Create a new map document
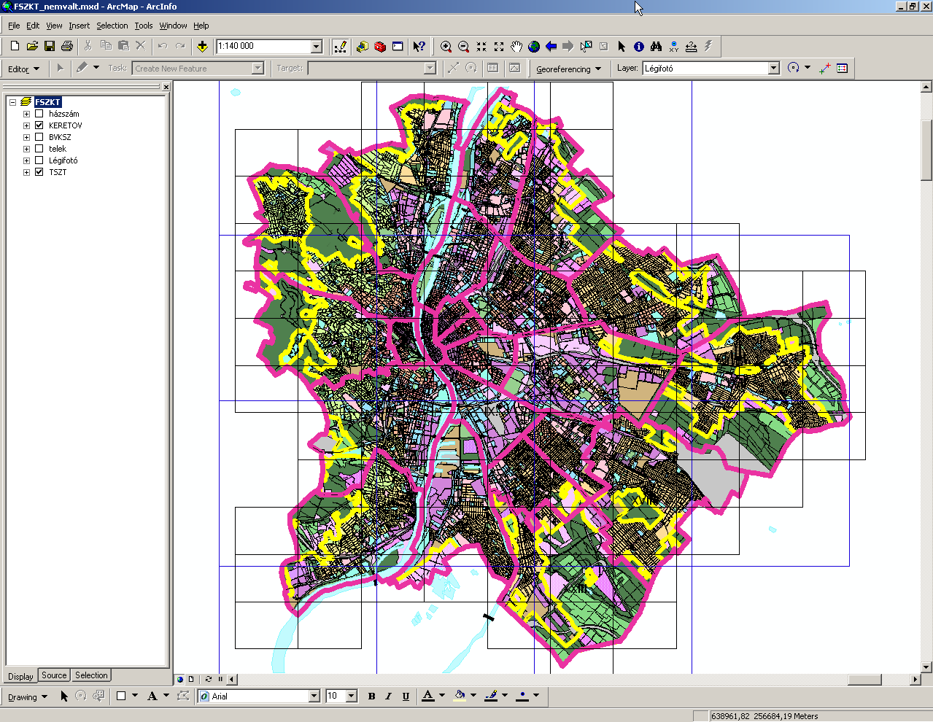Image resolution: width=933 pixels, height=722 pixels. click(15, 46)
